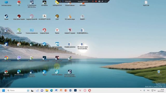
Task: Open the Recycle Bin on desktop
Action: coord(159,72)
